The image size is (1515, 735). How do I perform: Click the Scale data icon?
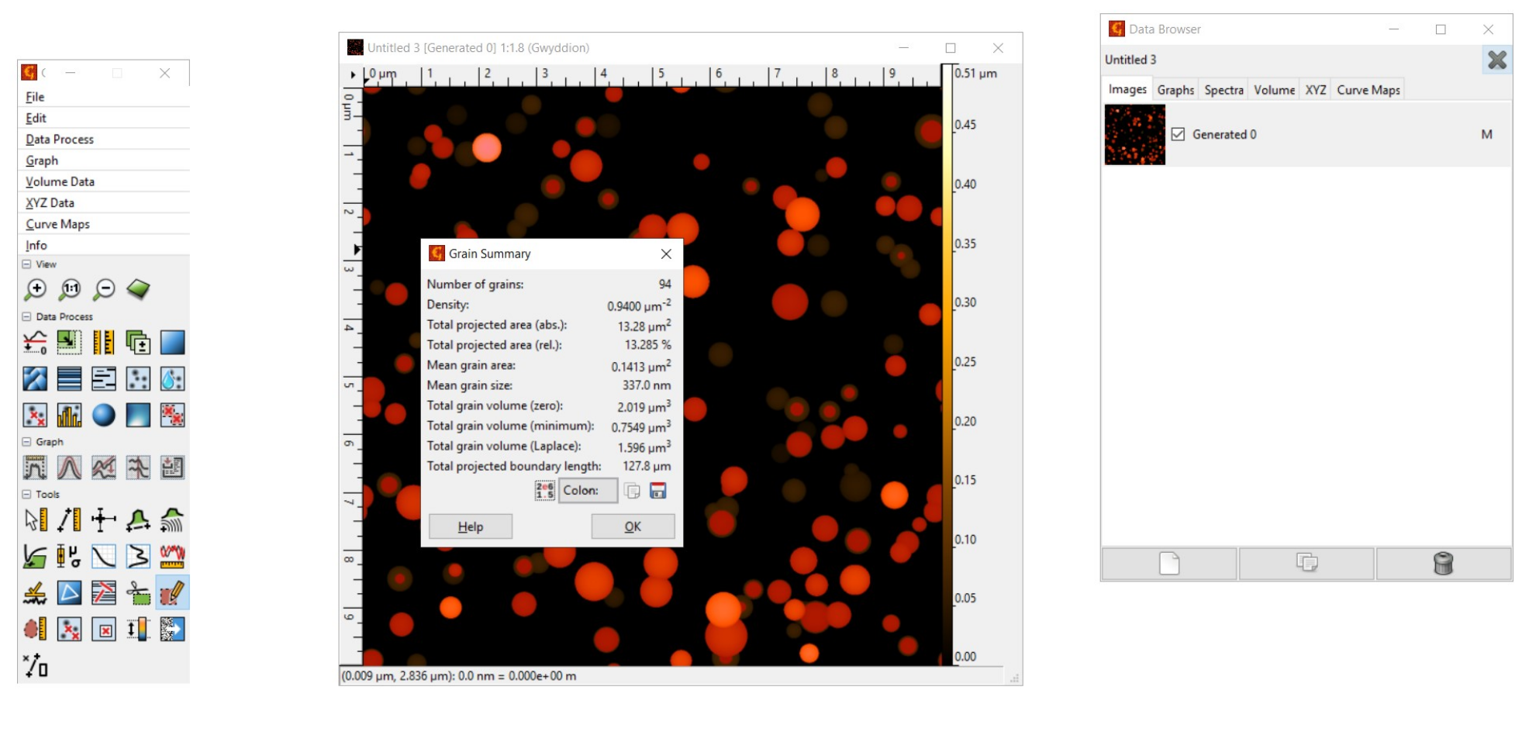pos(70,342)
